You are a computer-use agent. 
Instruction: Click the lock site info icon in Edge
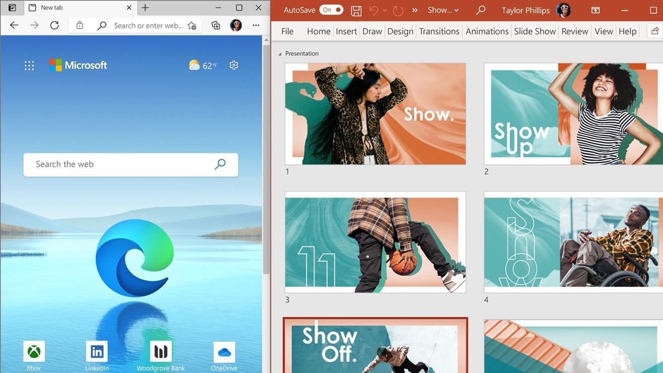coord(80,25)
